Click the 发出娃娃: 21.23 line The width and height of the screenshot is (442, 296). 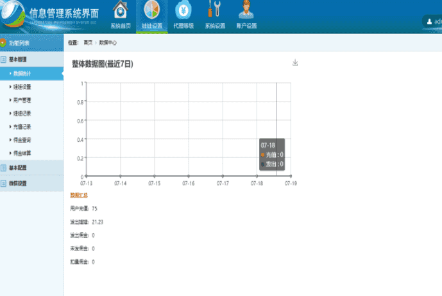pyautogui.click(x=87, y=222)
